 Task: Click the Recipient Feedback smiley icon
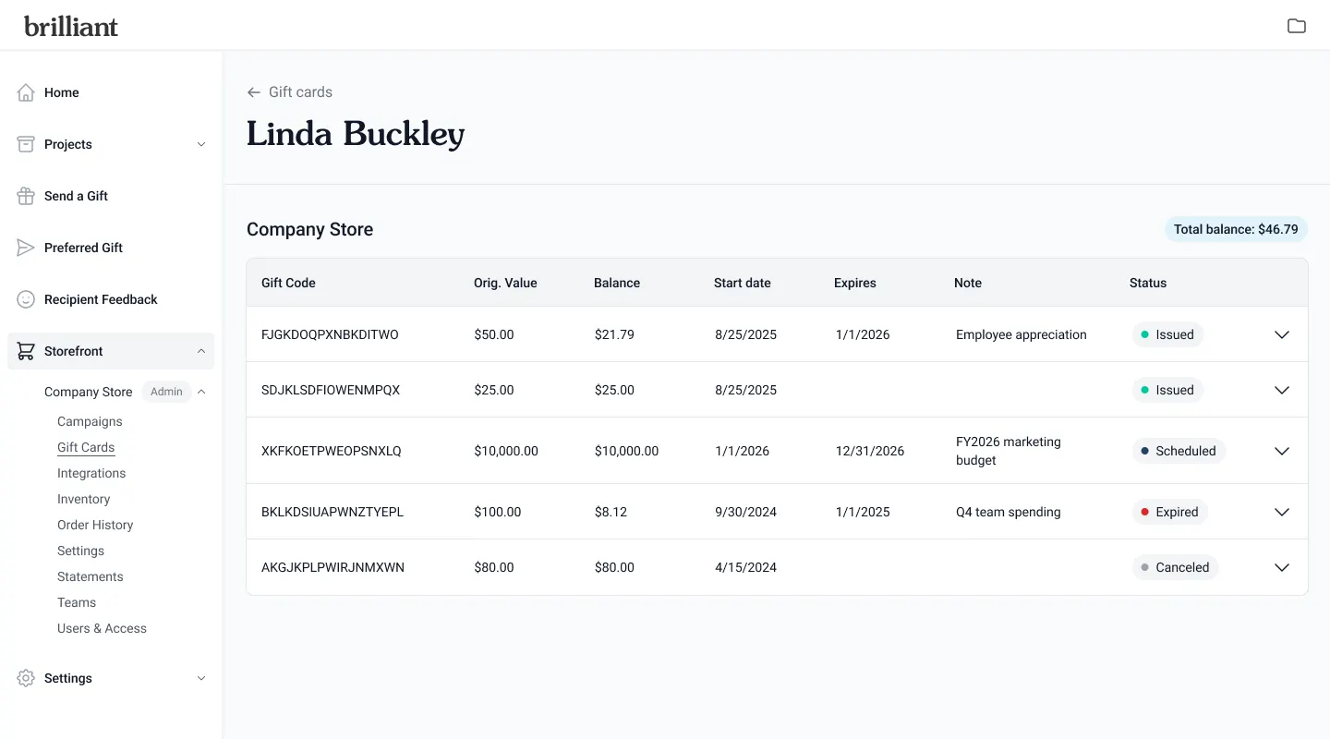tap(26, 299)
